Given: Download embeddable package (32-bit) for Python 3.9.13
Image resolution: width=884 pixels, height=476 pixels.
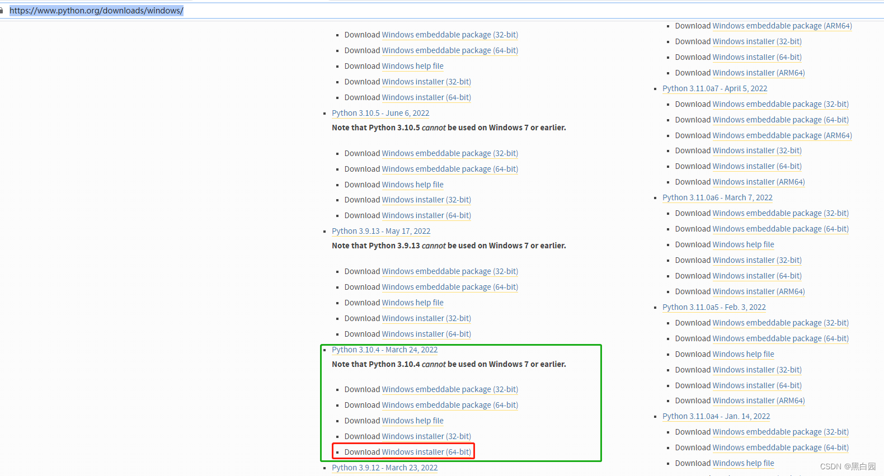Looking at the screenshot, I should pos(450,271).
